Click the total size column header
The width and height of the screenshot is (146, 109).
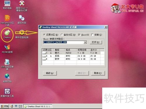click(x=95, y=50)
